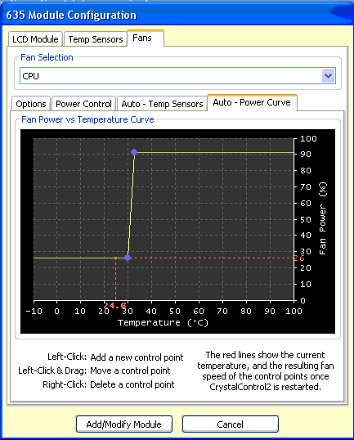Click the Cancel button
The width and height of the screenshot is (354, 440).
(230, 424)
